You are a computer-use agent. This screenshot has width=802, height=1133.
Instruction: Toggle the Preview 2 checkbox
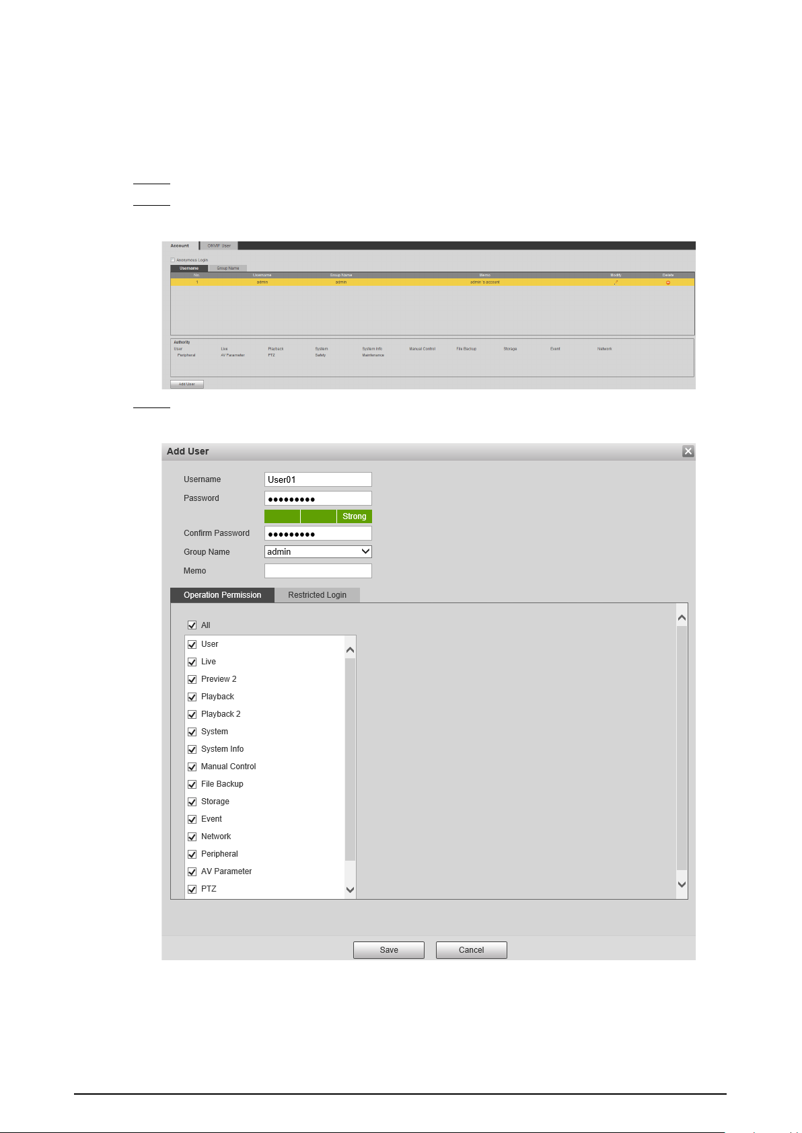coord(192,679)
